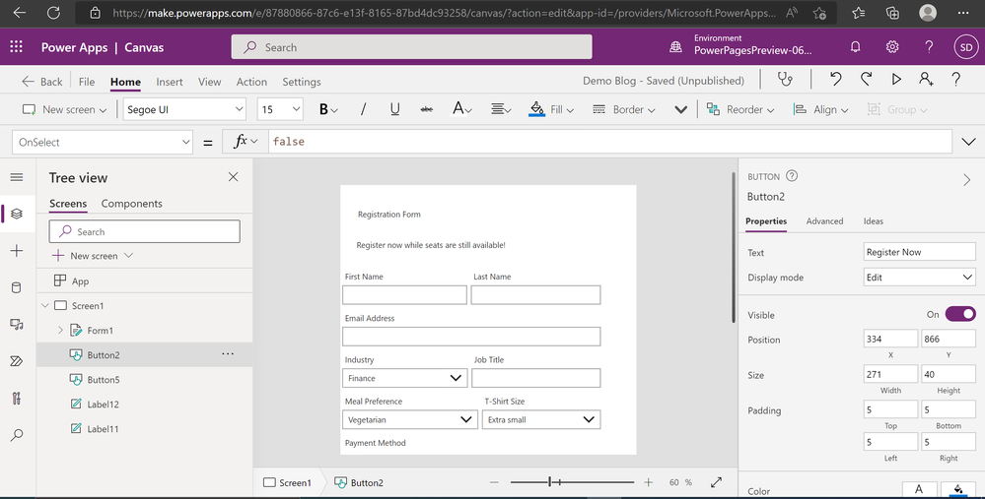Viewport: 985px width, 499px height.
Task: Apply italic formatting
Action: pos(363,109)
